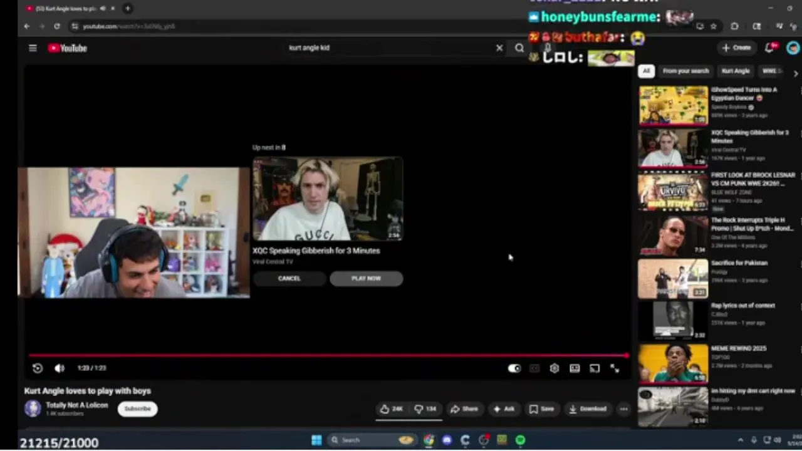Enter fullscreen mode
The width and height of the screenshot is (802, 451).
point(615,368)
